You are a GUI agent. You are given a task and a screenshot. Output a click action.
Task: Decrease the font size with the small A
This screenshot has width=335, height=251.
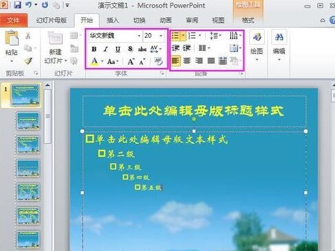click(x=142, y=61)
